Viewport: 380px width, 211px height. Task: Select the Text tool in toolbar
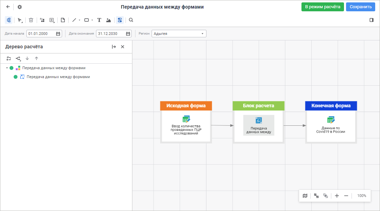click(99, 20)
